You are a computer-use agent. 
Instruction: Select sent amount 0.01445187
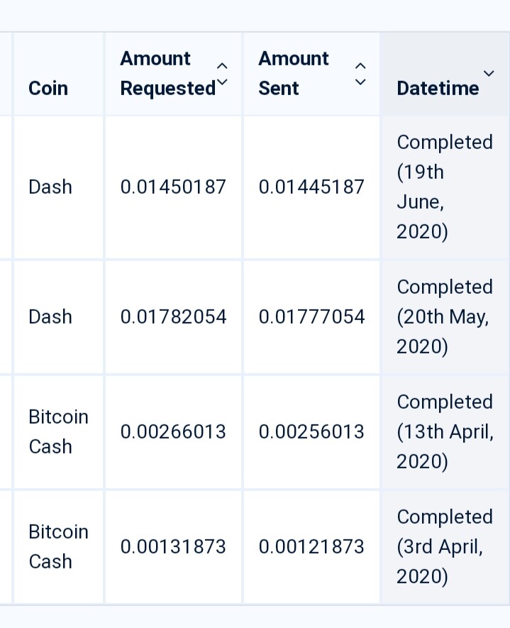coord(311,187)
